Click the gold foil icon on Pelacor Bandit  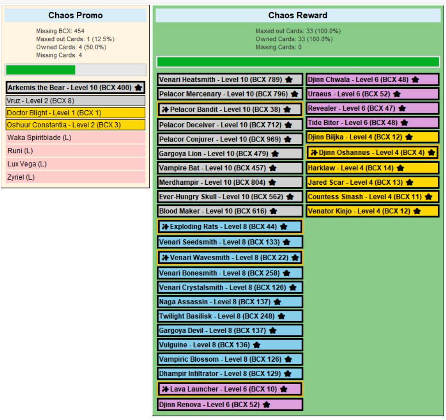coord(165,109)
